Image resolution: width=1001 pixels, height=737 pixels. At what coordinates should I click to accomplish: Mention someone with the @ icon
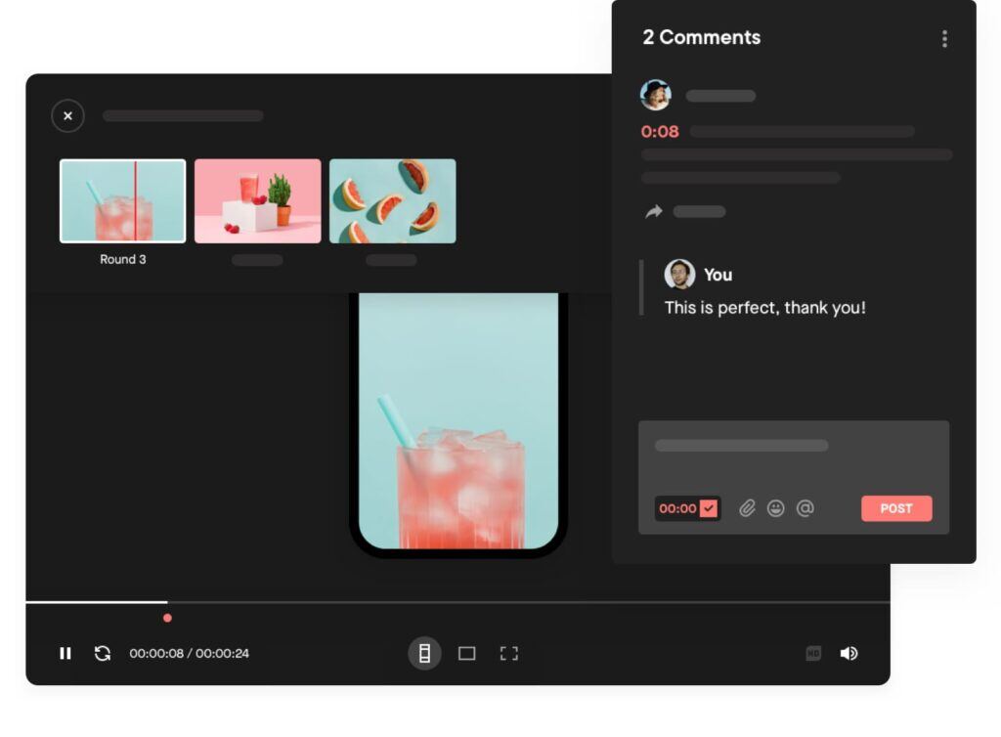(805, 508)
